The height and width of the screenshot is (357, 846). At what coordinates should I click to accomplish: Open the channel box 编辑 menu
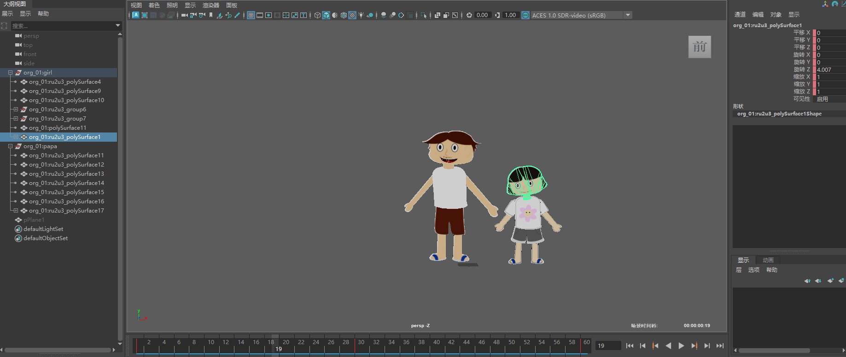click(758, 15)
